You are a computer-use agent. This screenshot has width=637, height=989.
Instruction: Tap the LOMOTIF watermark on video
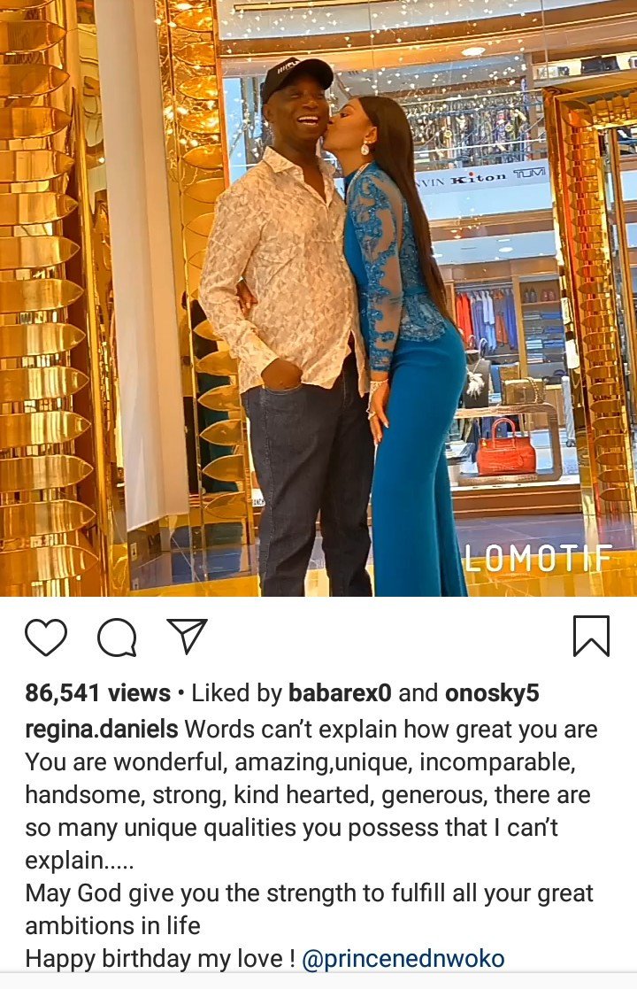(538, 558)
